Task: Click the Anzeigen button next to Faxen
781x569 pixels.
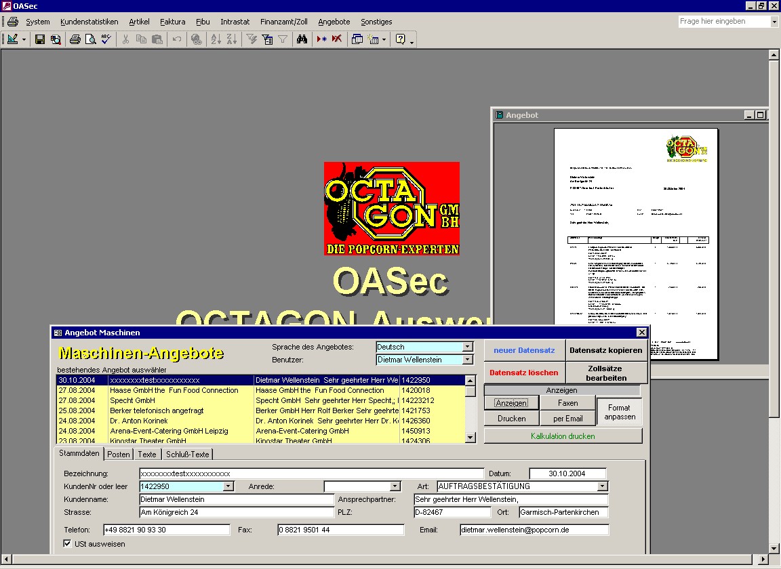Action: 512,403
